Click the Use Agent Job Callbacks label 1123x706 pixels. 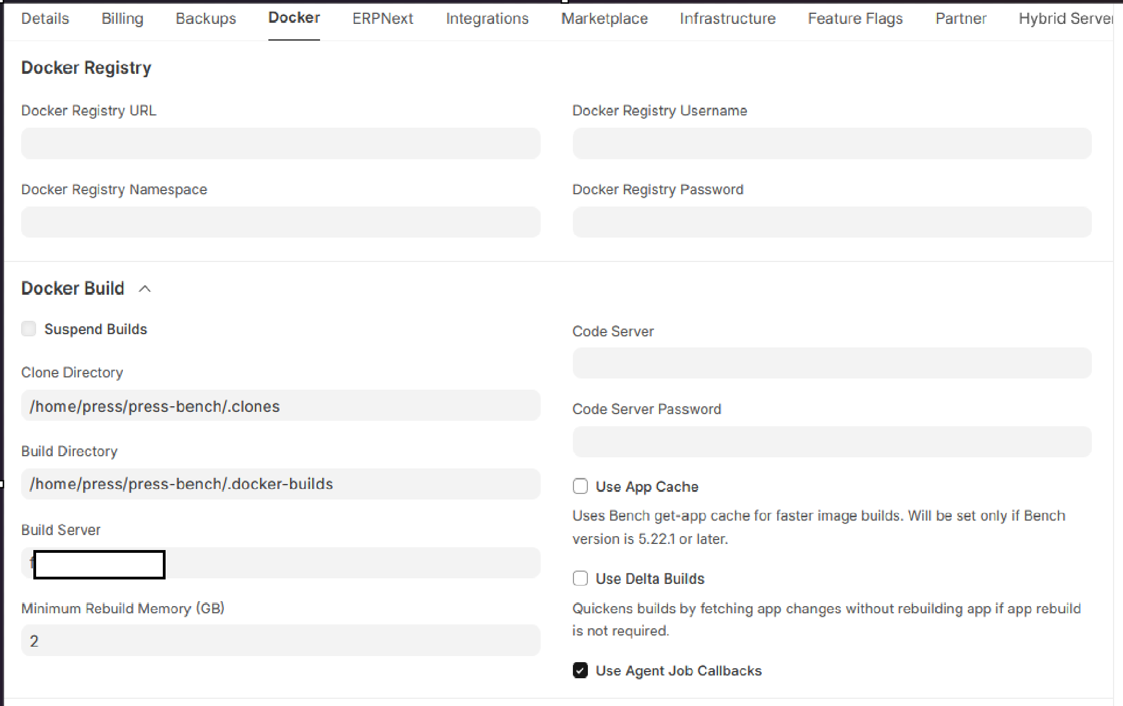678,671
